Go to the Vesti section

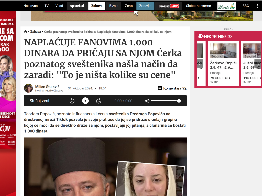click(x=59, y=6)
